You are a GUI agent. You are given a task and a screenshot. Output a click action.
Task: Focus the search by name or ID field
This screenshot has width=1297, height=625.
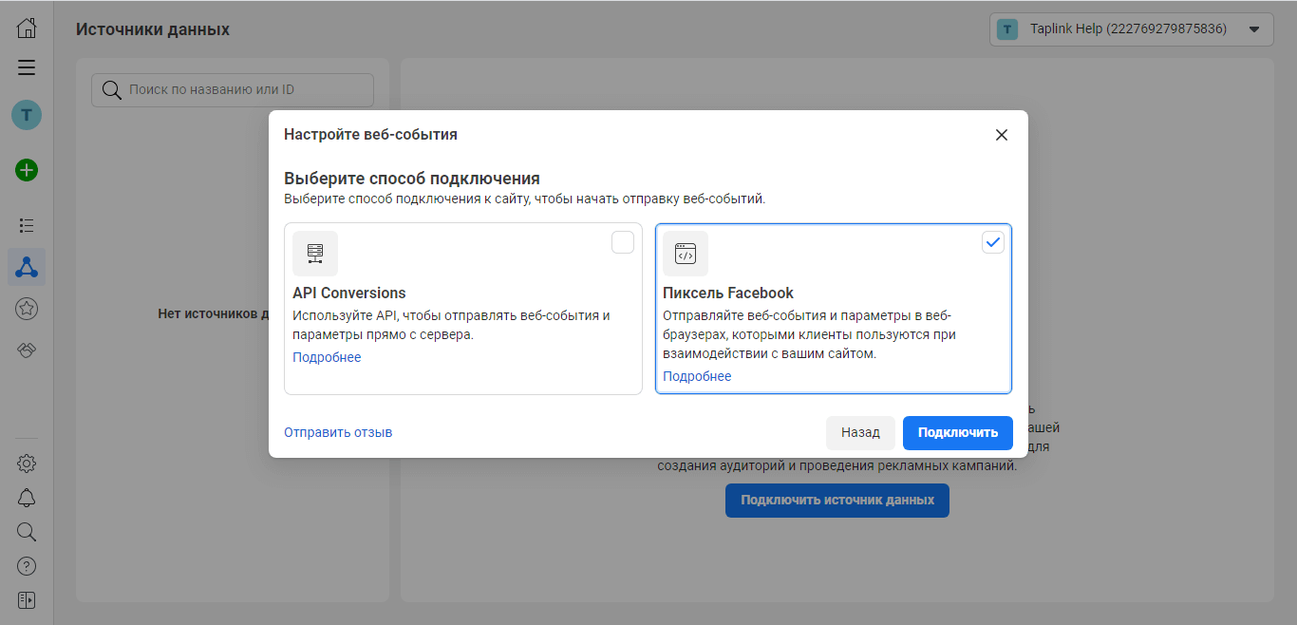coord(233,90)
